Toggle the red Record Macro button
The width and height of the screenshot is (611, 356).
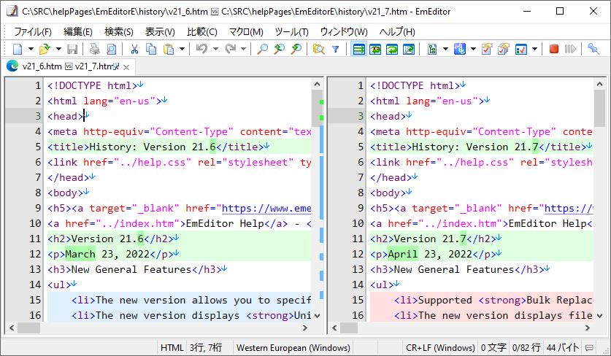554,49
